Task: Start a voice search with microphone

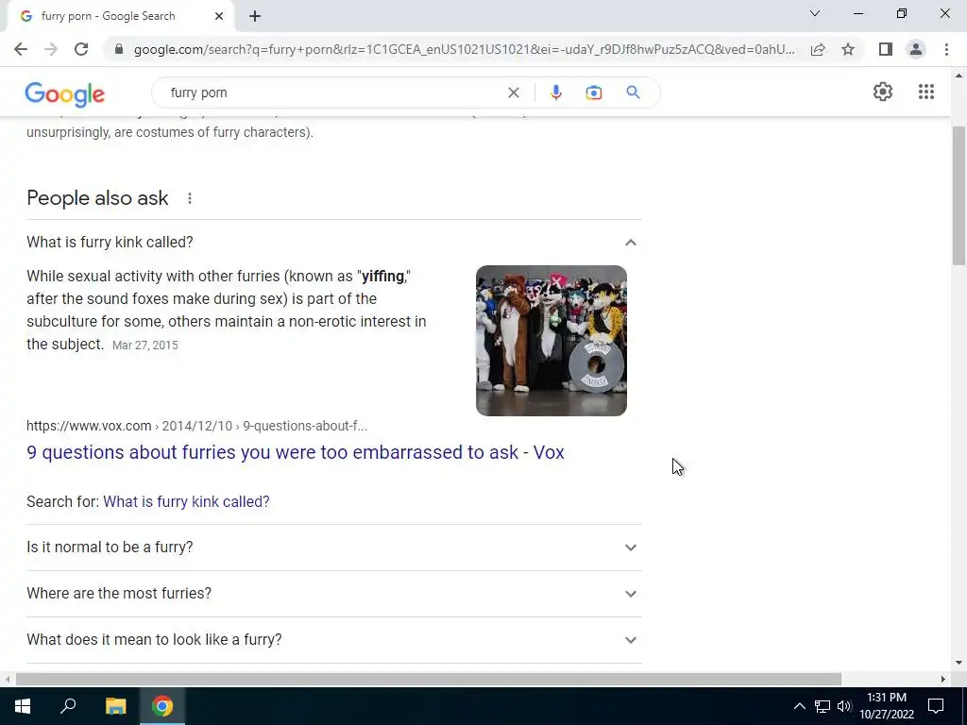Action: [555, 93]
